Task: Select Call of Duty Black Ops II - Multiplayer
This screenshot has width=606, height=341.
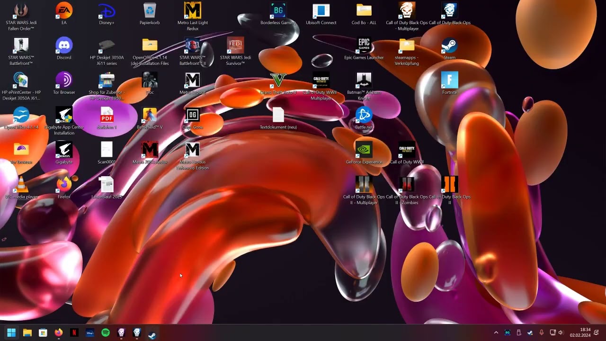Action: (x=364, y=191)
